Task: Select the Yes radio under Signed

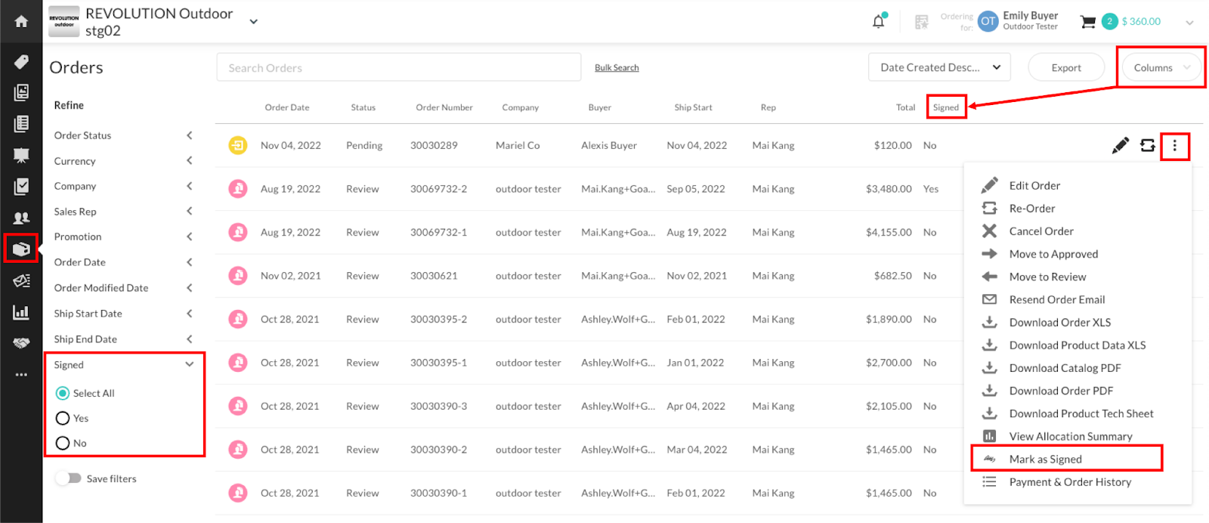Action: (x=63, y=418)
